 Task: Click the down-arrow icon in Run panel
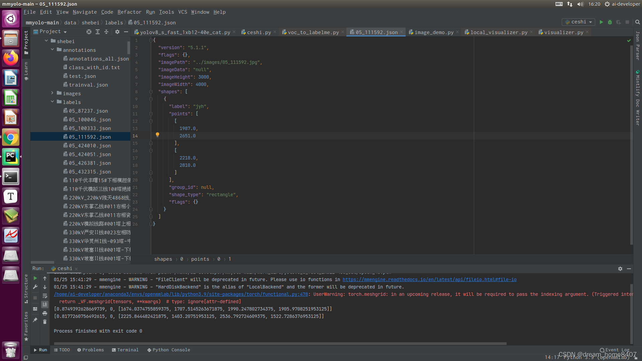coord(45,287)
